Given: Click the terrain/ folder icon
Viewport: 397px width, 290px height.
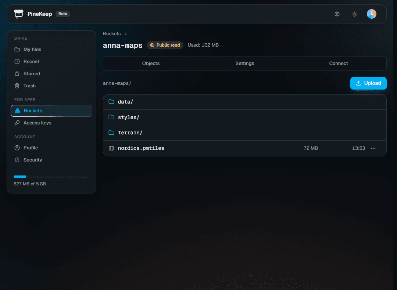Looking at the screenshot, I should click(x=111, y=133).
